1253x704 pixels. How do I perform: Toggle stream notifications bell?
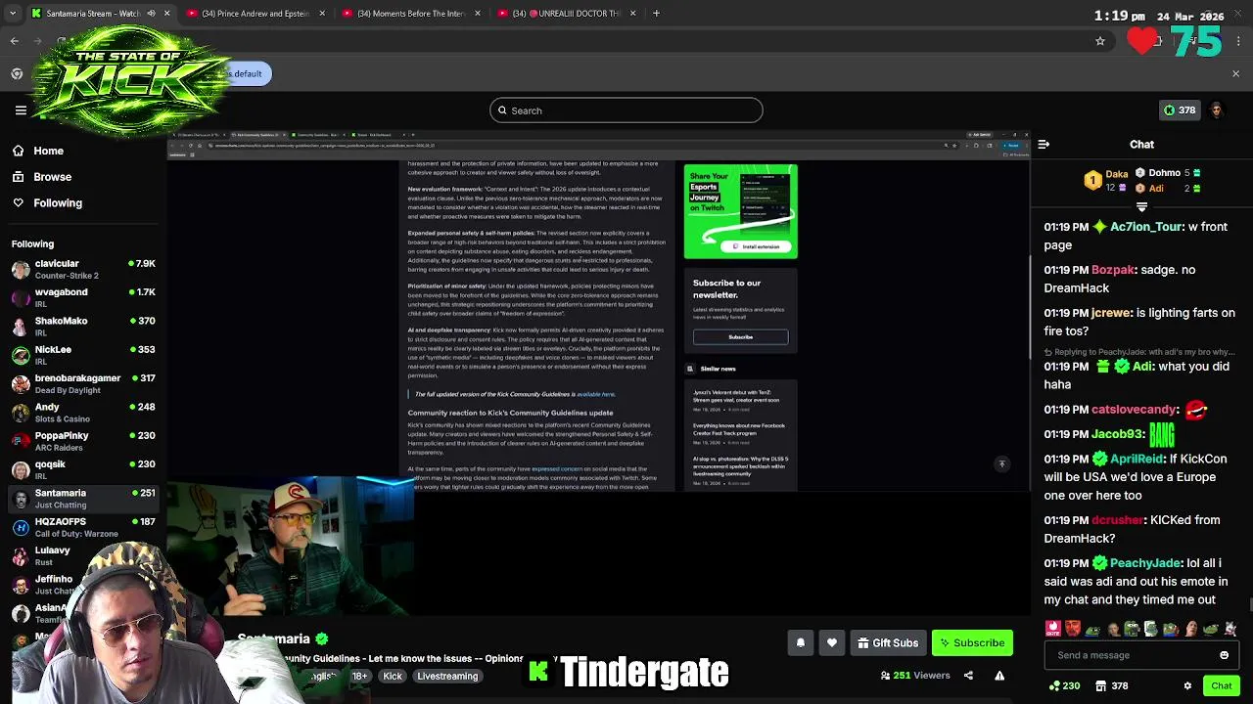point(800,643)
